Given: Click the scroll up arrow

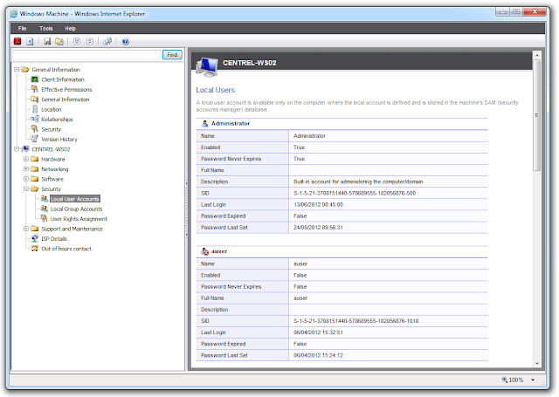Looking at the screenshot, I should point(536,55).
